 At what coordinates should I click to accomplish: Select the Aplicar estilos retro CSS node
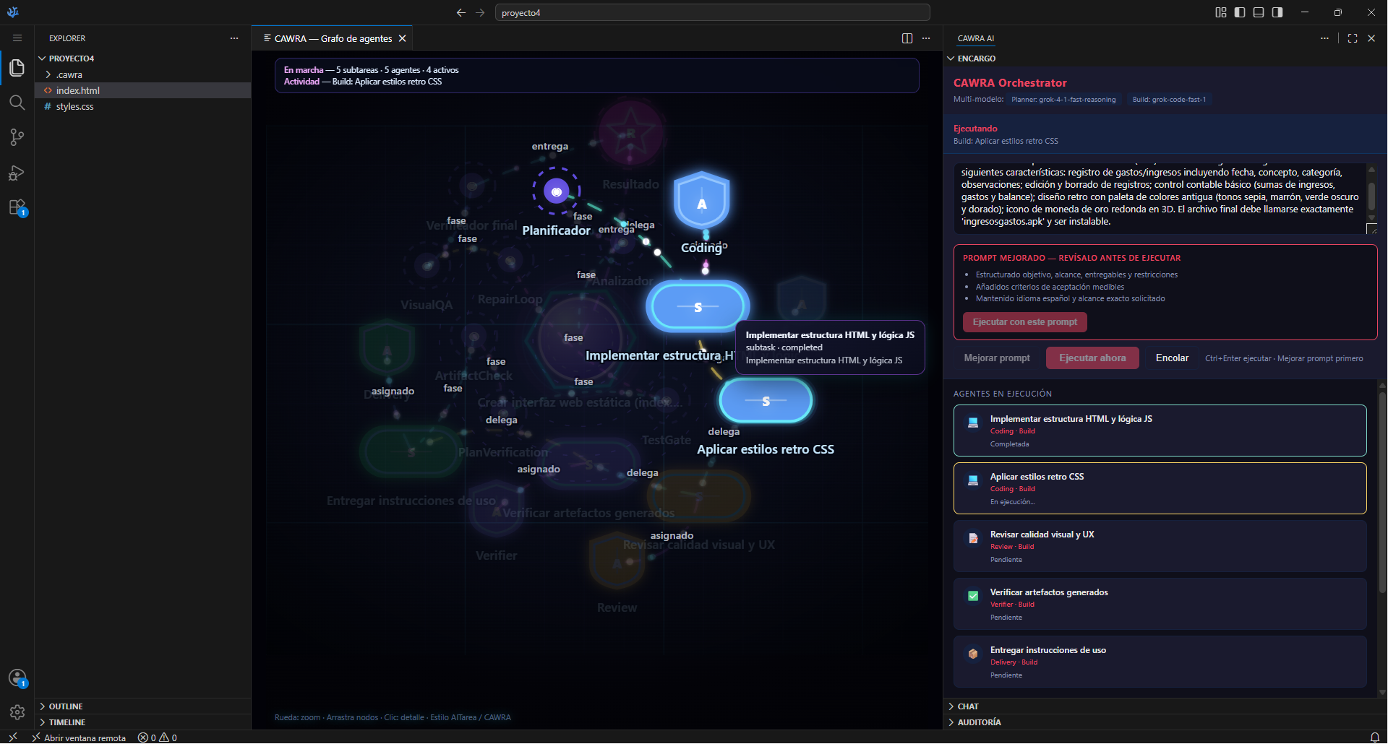point(766,401)
